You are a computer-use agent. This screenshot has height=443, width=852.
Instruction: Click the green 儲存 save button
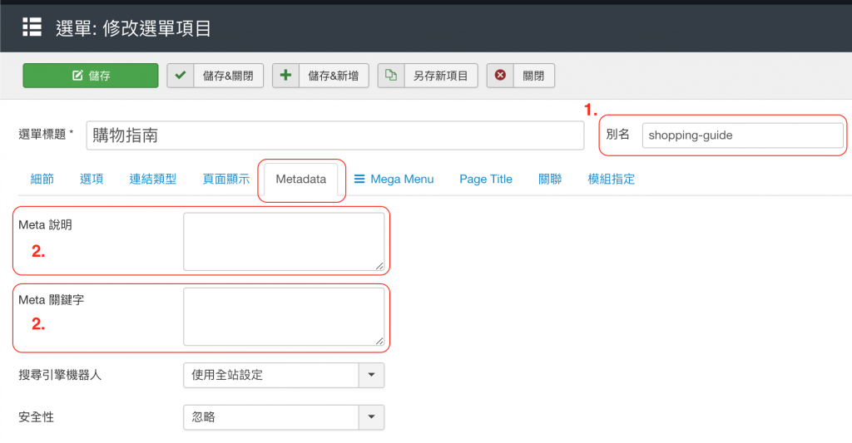coord(91,76)
